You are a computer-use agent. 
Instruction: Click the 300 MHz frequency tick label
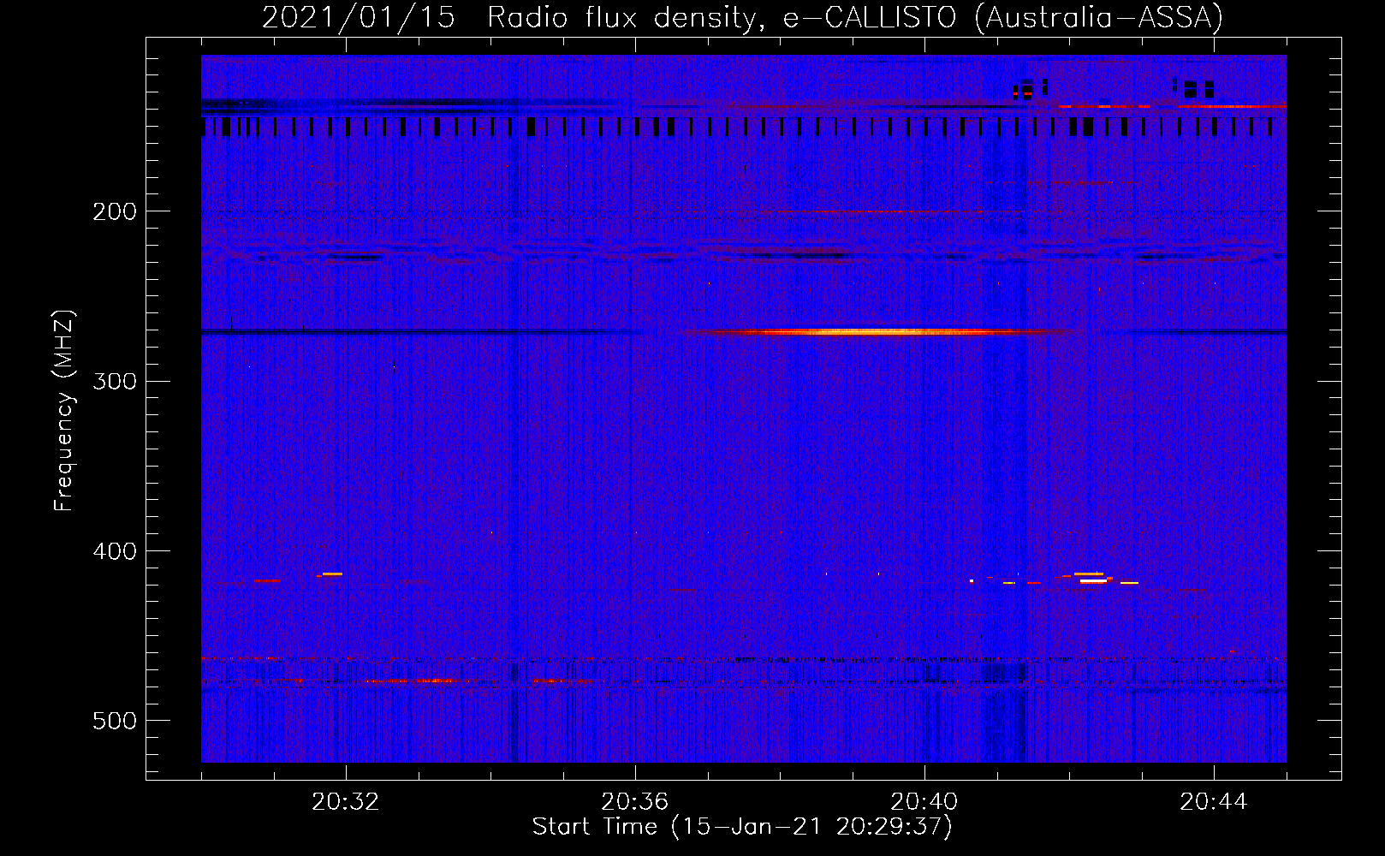click(x=115, y=381)
